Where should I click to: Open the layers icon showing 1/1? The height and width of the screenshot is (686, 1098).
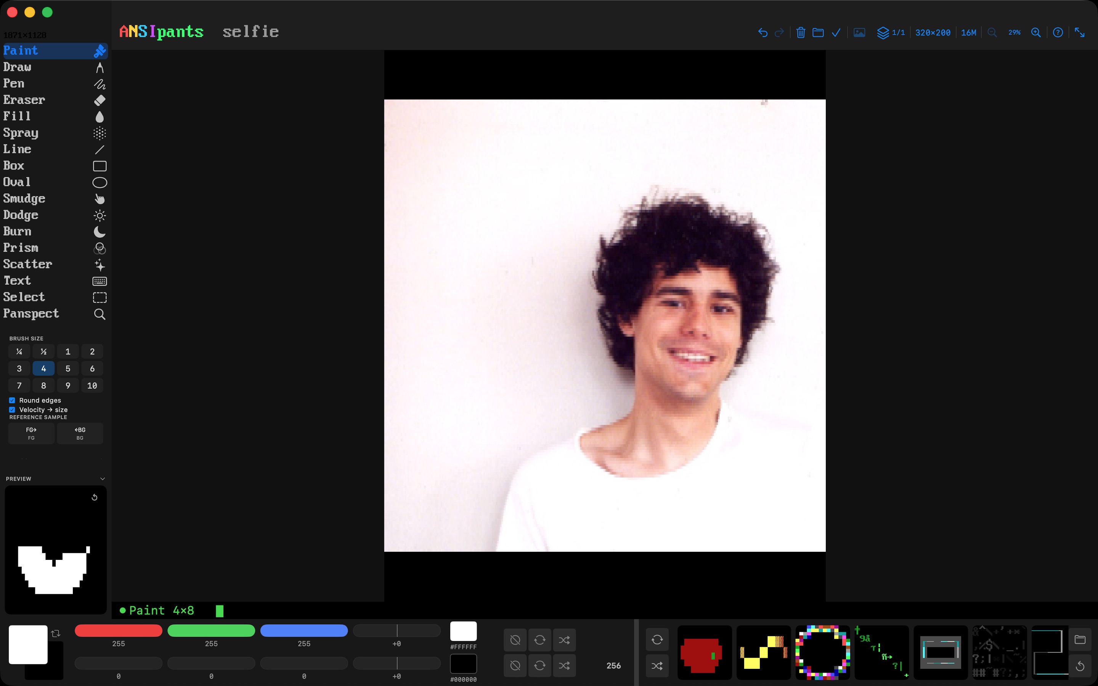point(891,33)
